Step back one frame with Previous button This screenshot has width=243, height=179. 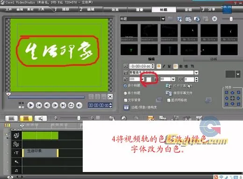tap(47, 106)
